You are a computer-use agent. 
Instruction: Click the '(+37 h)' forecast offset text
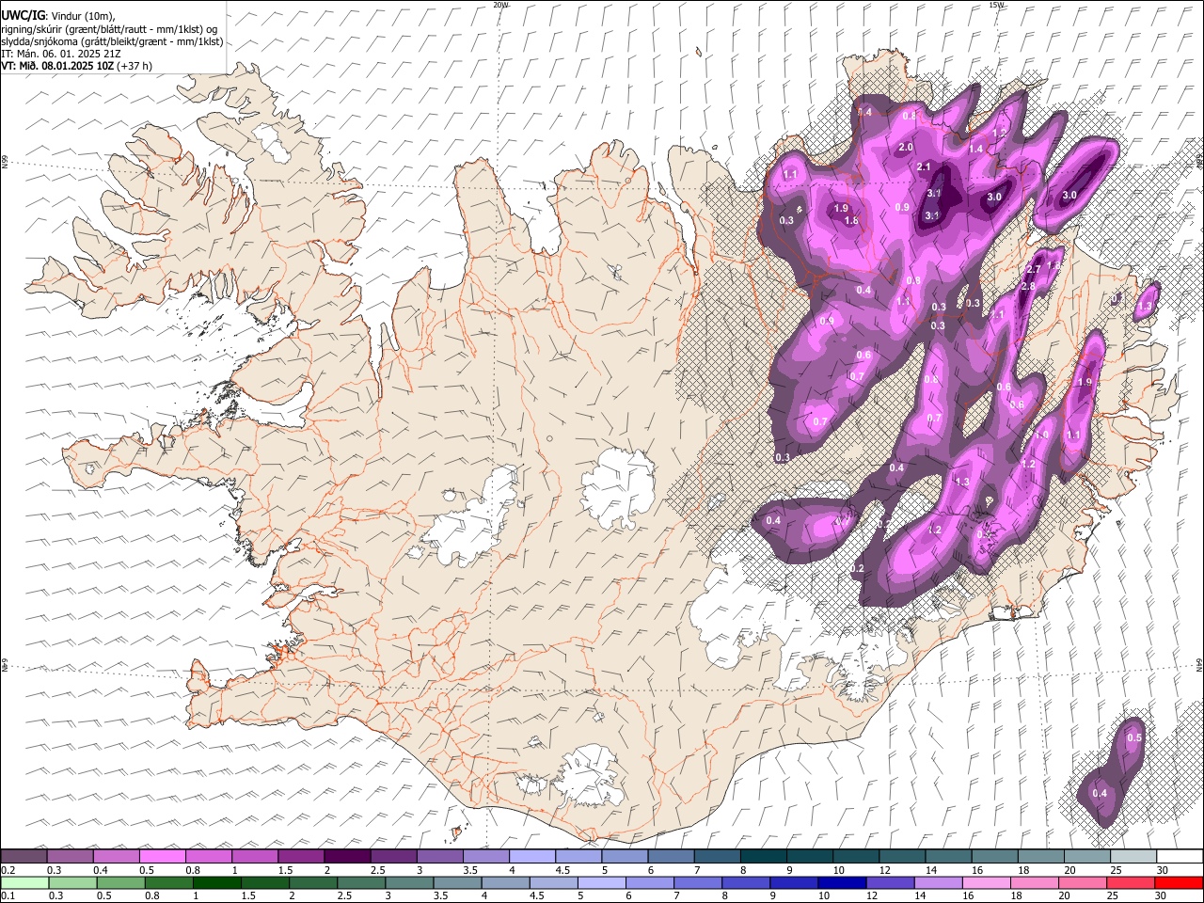[135, 66]
